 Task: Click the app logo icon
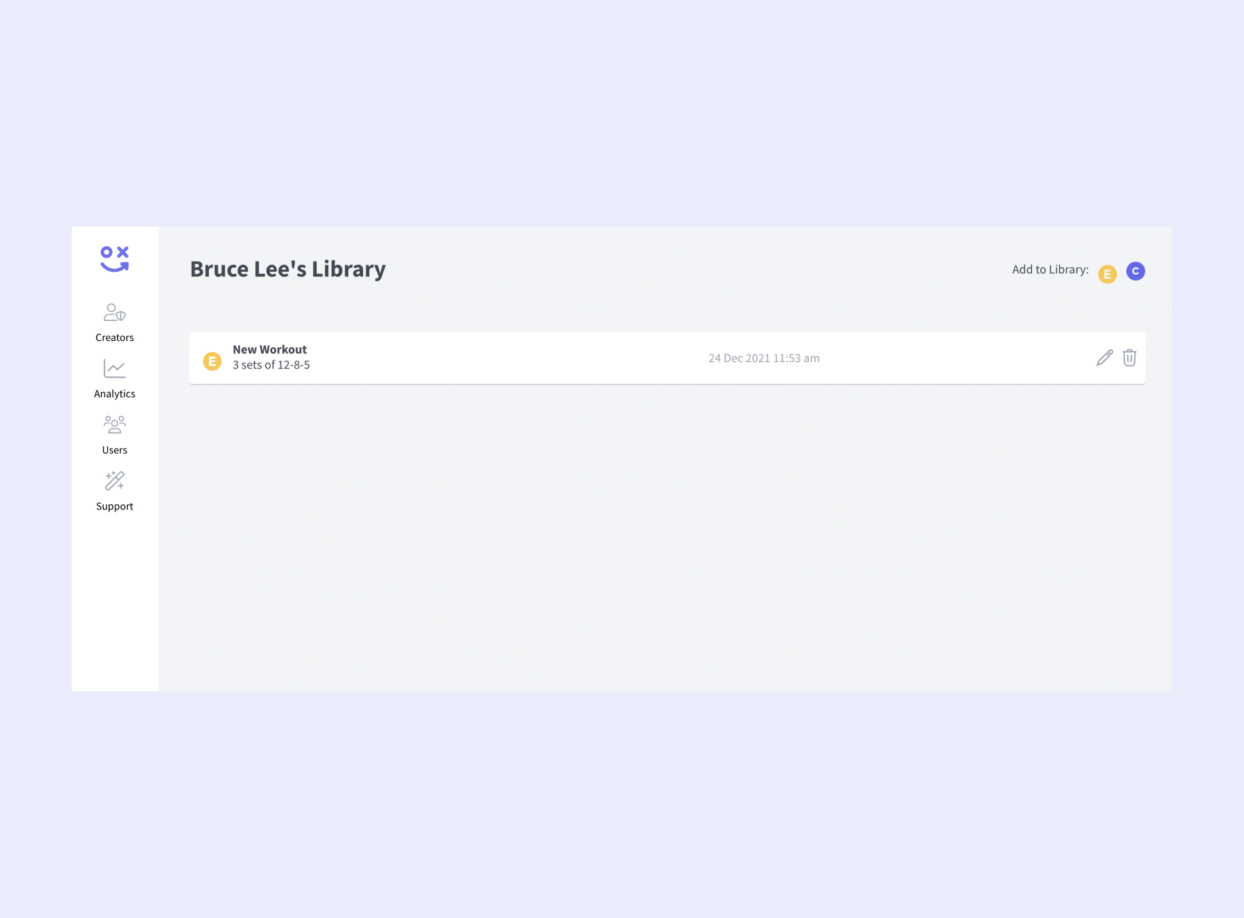(x=114, y=259)
